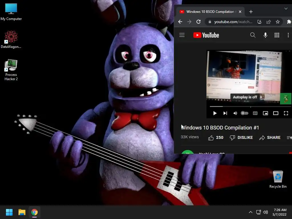This screenshot has width=292, height=219.
Task: Open the YouTube apps grid
Action: (x=277, y=35)
